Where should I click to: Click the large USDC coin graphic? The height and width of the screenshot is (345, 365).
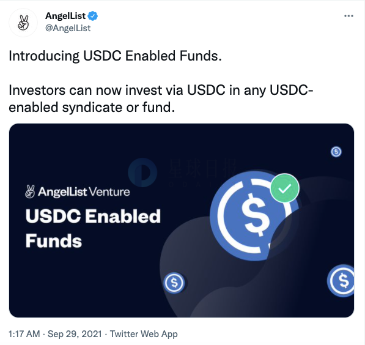tap(254, 216)
